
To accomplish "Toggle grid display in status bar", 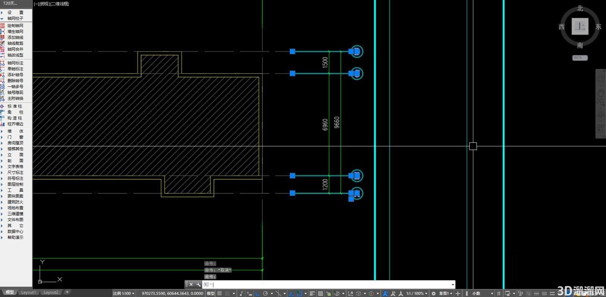I will click(x=219, y=293).
